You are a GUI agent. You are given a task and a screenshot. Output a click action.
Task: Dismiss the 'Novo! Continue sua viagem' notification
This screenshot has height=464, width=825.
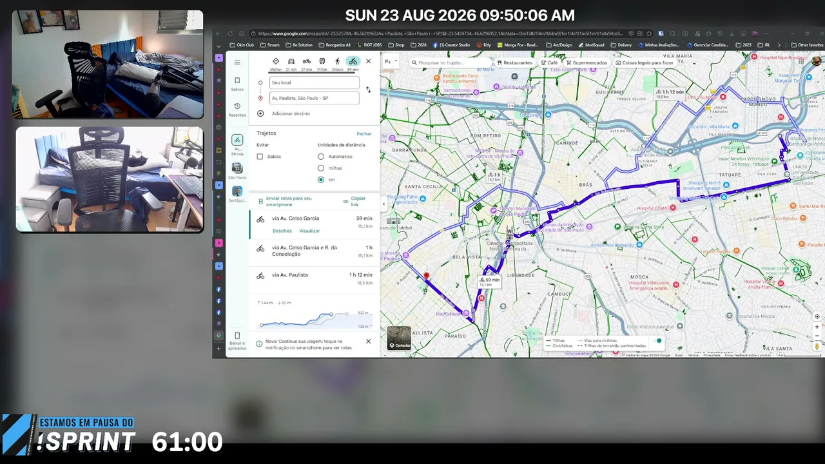(369, 342)
